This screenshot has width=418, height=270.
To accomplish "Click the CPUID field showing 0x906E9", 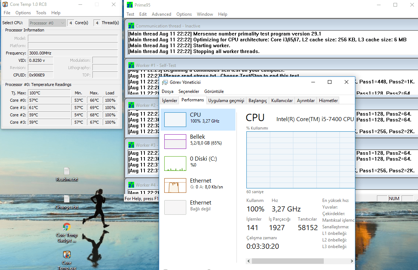I will [41, 75].
